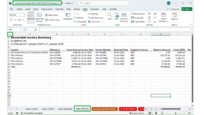This screenshot has width=205, height=115.
Task: Click zoom out minus on status bar
Action: pos(167,113)
